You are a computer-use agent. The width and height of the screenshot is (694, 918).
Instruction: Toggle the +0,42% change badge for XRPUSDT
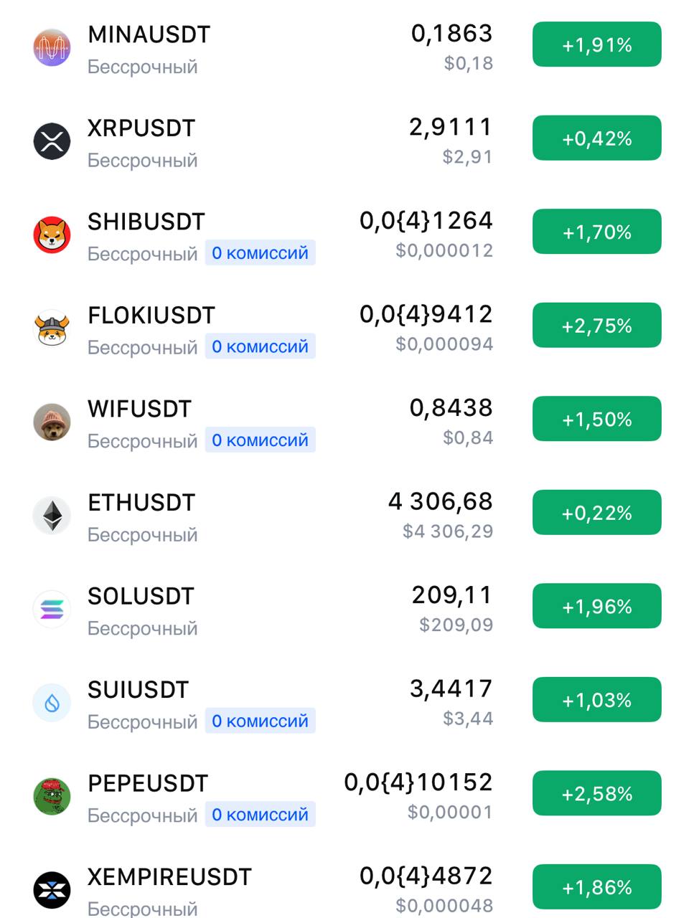point(596,138)
